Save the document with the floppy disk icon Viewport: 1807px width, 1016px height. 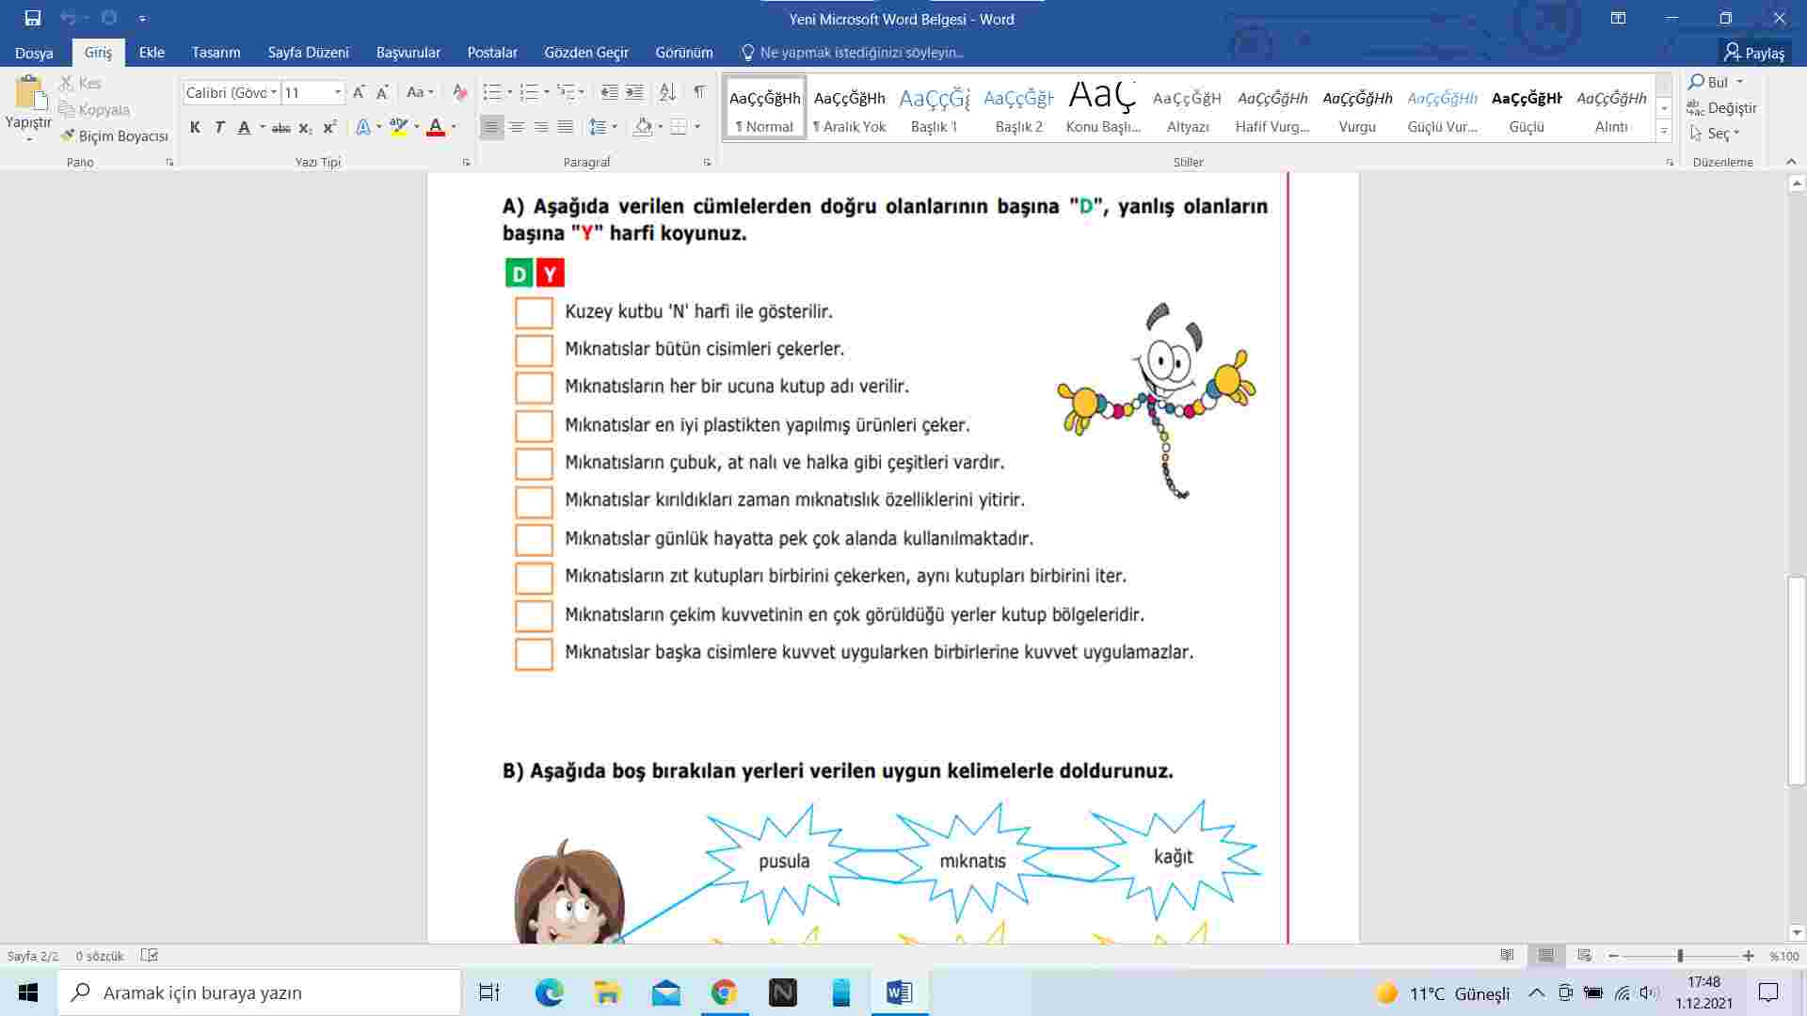tap(33, 18)
